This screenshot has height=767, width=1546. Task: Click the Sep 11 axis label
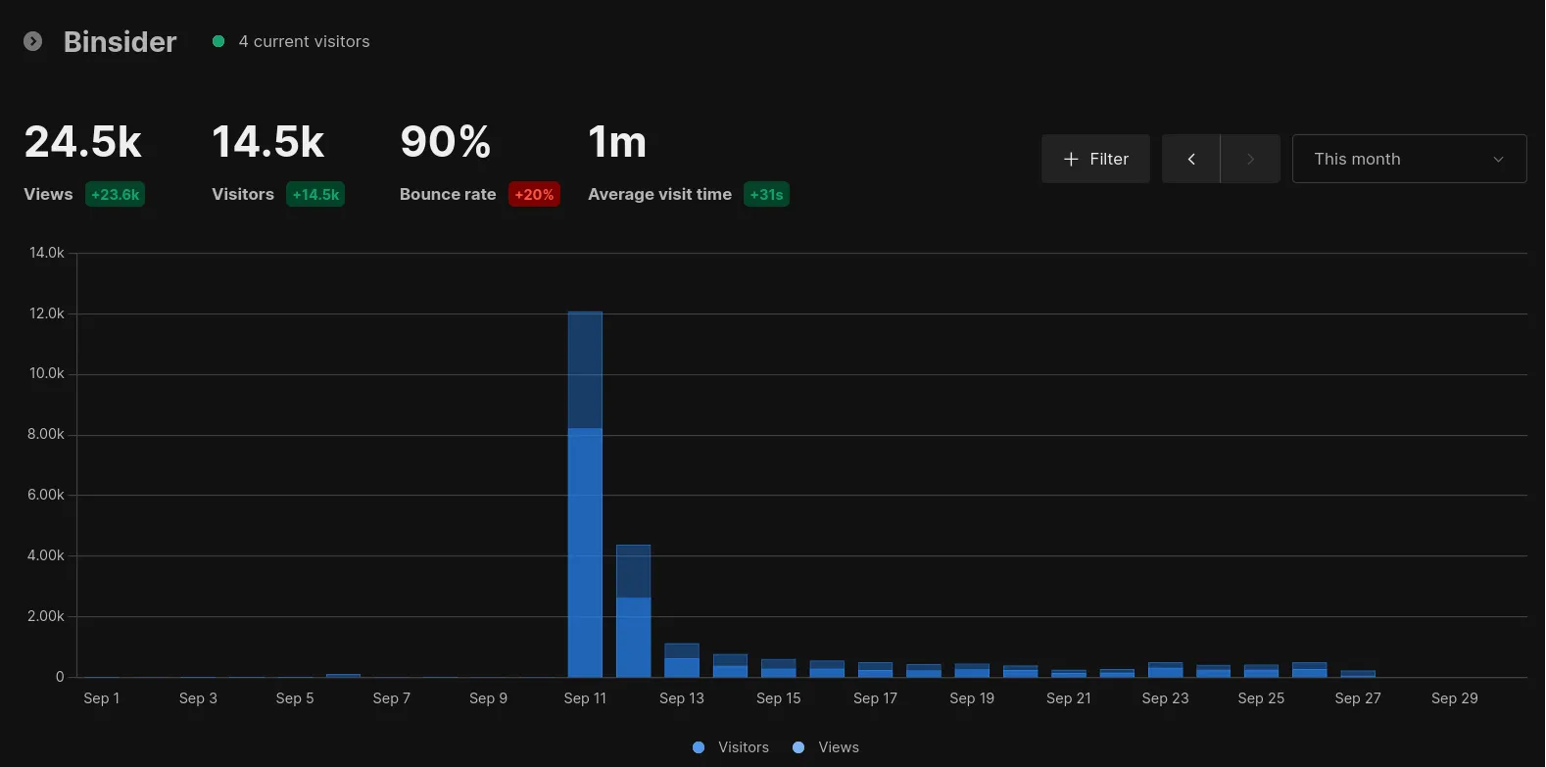click(585, 698)
